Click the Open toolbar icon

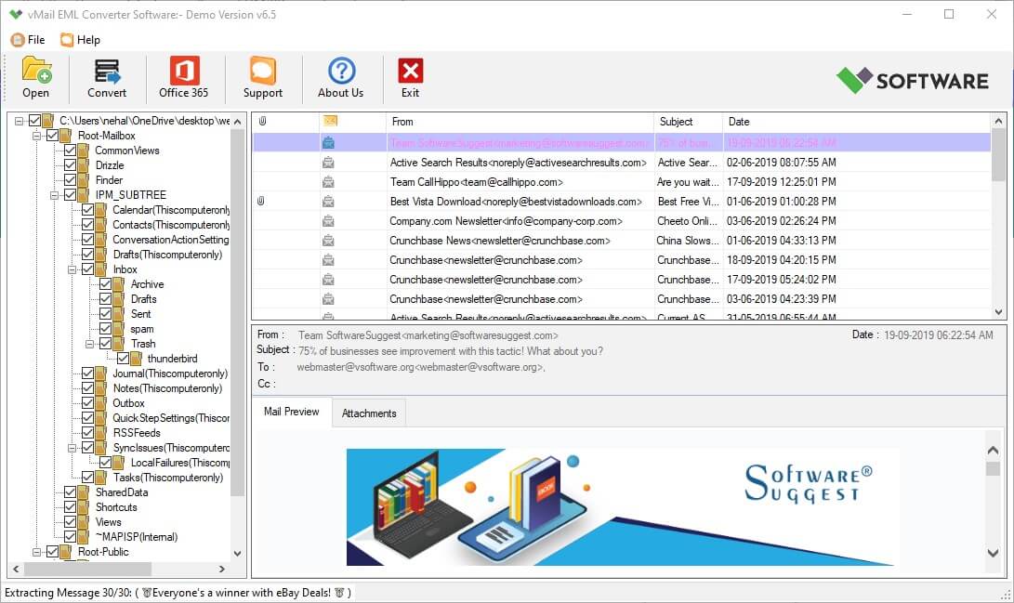[35, 78]
